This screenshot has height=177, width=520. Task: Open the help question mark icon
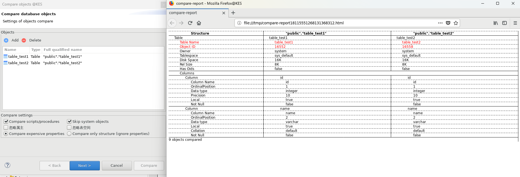click(7, 165)
